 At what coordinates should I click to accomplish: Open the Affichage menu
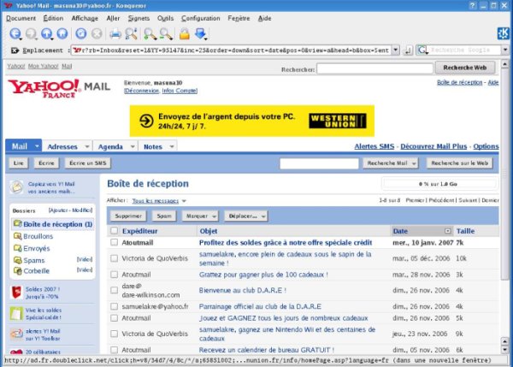pos(85,18)
